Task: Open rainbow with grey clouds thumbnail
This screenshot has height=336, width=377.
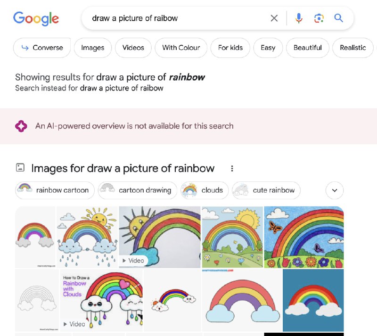Action: 35,237
